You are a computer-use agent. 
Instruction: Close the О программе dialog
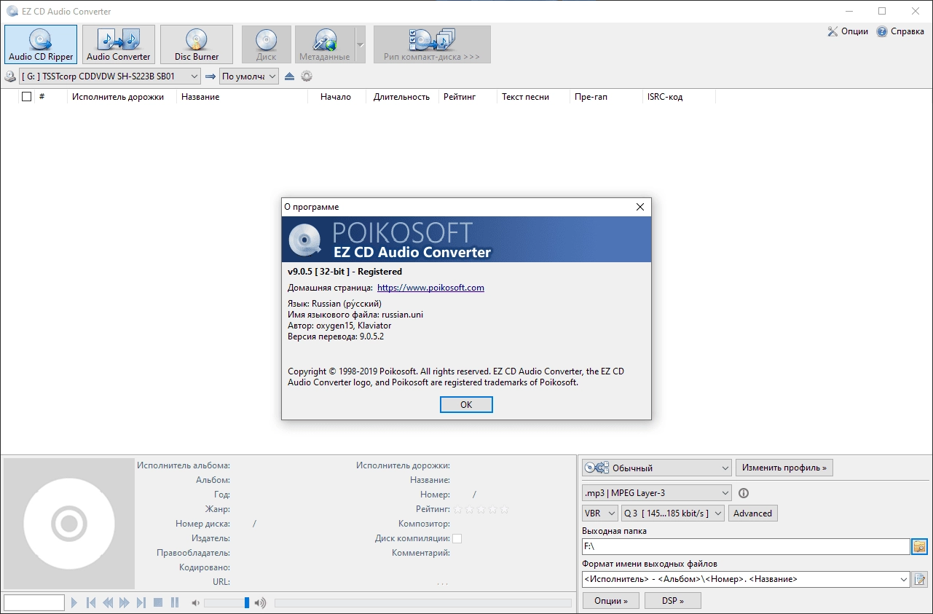tap(640, 207)
